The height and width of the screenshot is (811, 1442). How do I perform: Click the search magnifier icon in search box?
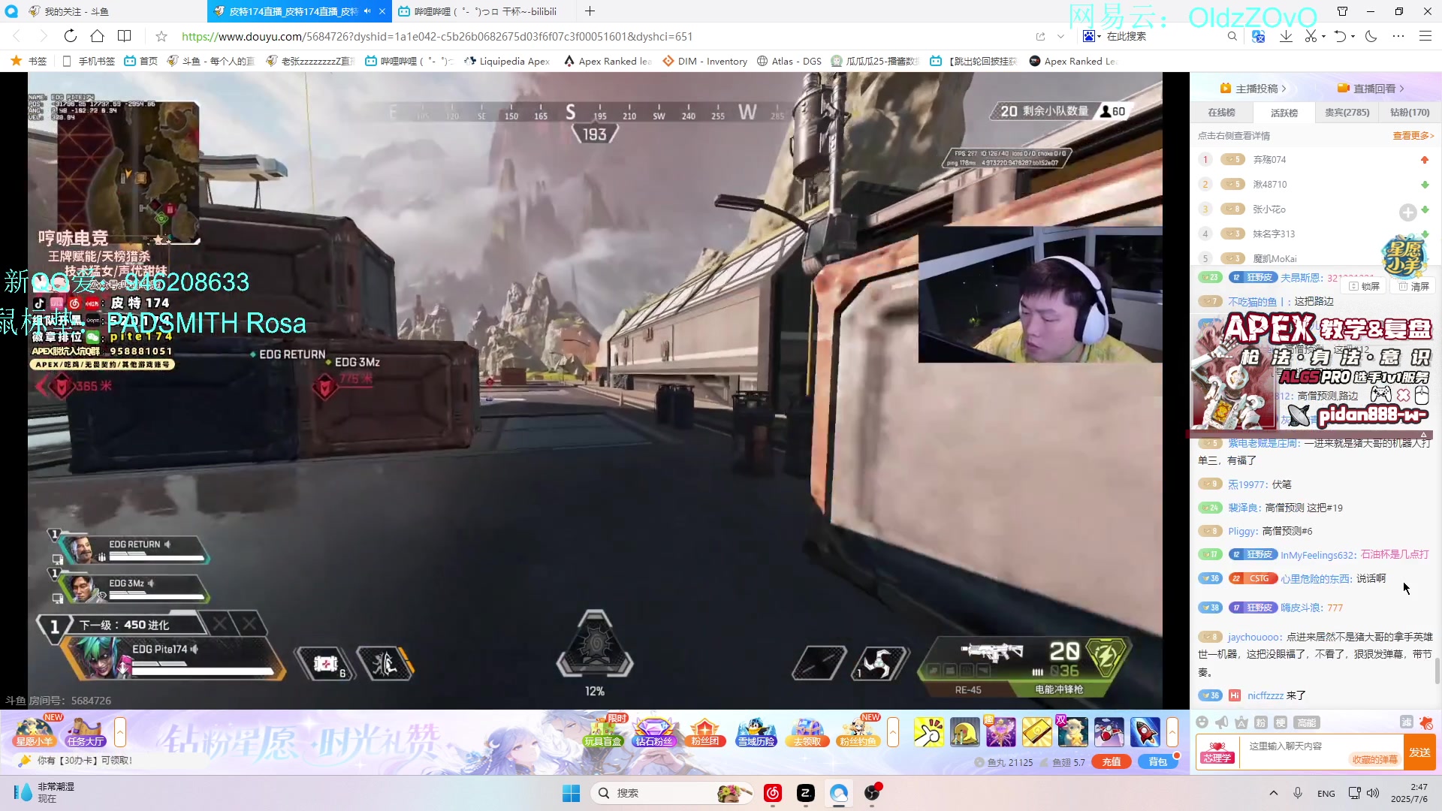coord(1232,36)
